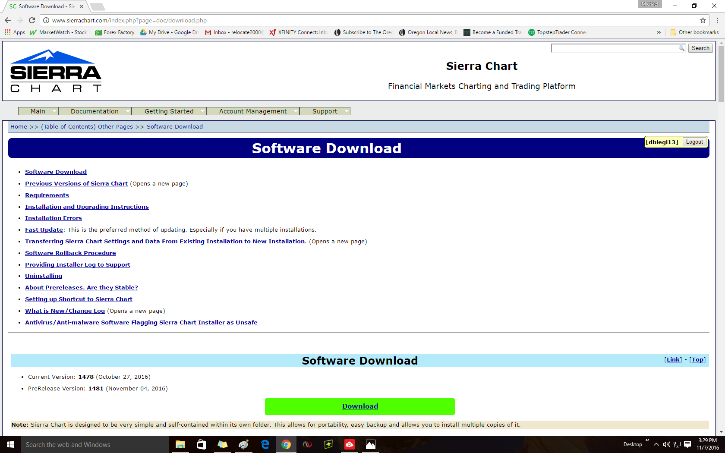The image size is (725, 453).
Task: Show hidden system tray icons
Action: coord(656,444)
